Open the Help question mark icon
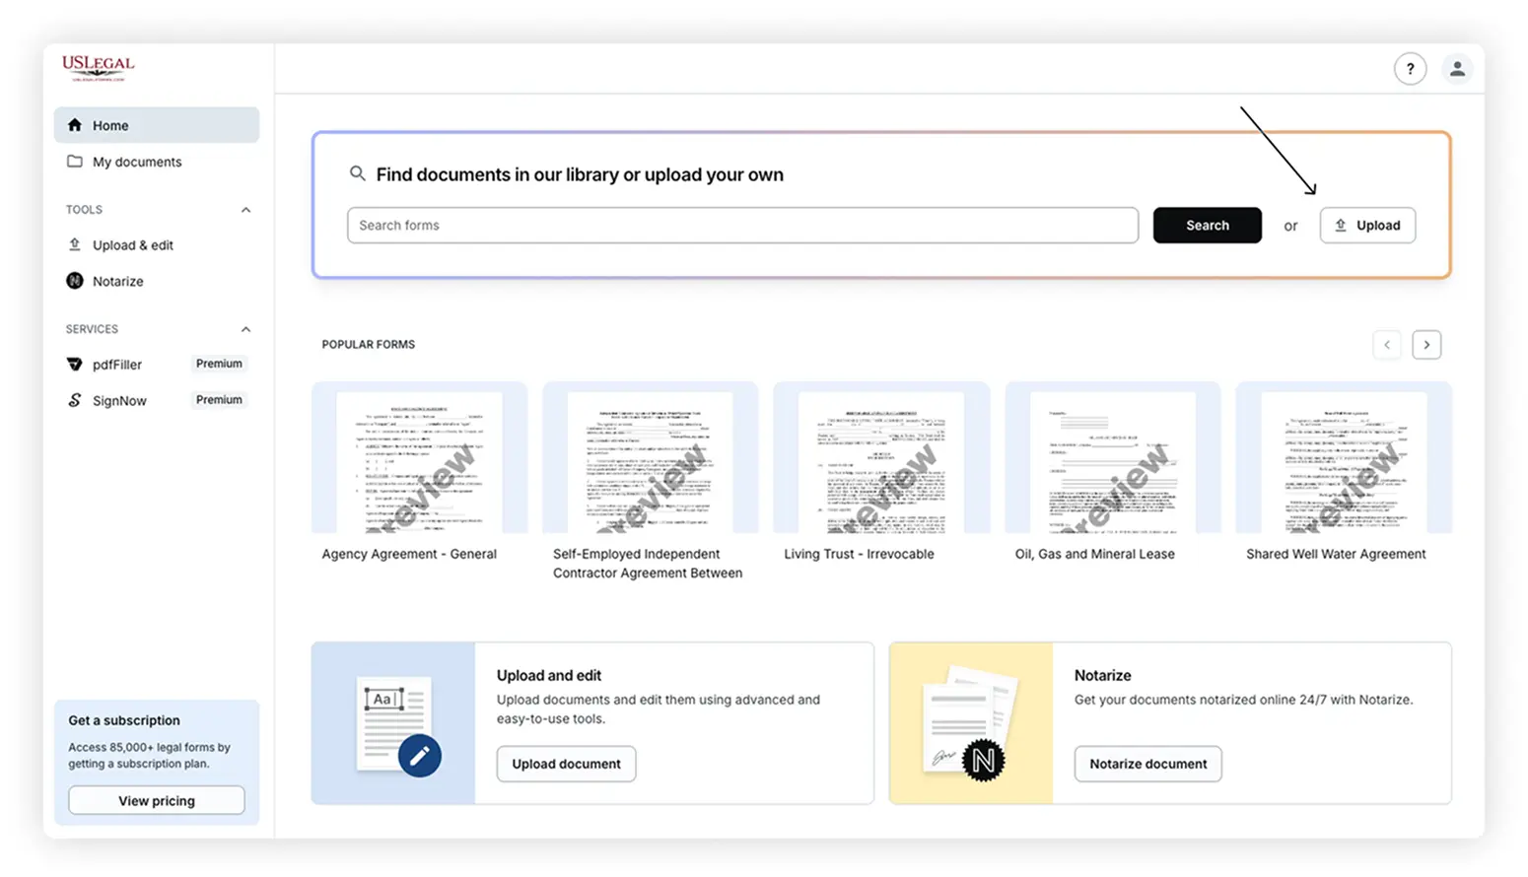 [x=1411, y=69]
